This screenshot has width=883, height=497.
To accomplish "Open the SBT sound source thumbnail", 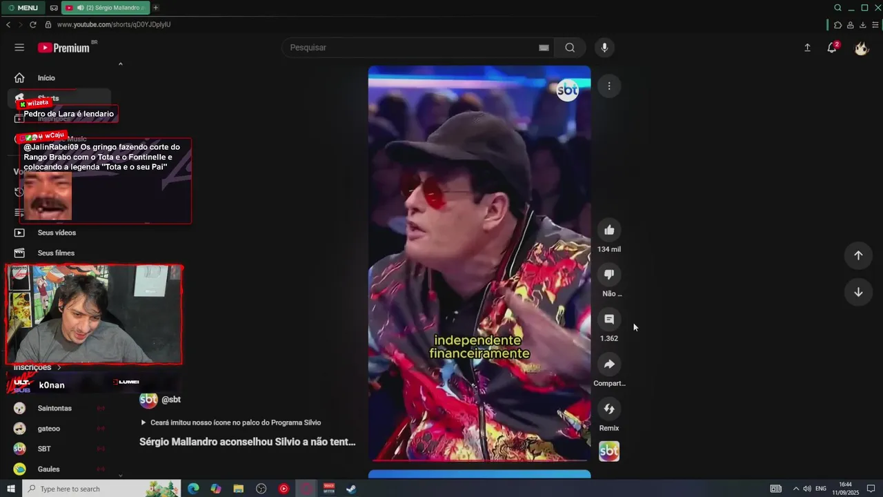I will tap(609, 451).
